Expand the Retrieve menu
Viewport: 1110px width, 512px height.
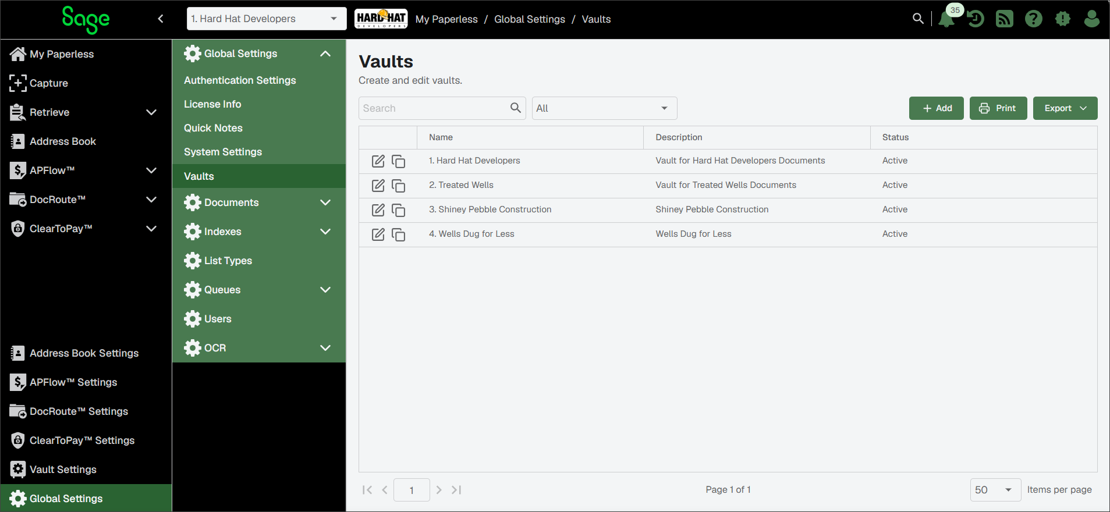(x=151, y=112)
